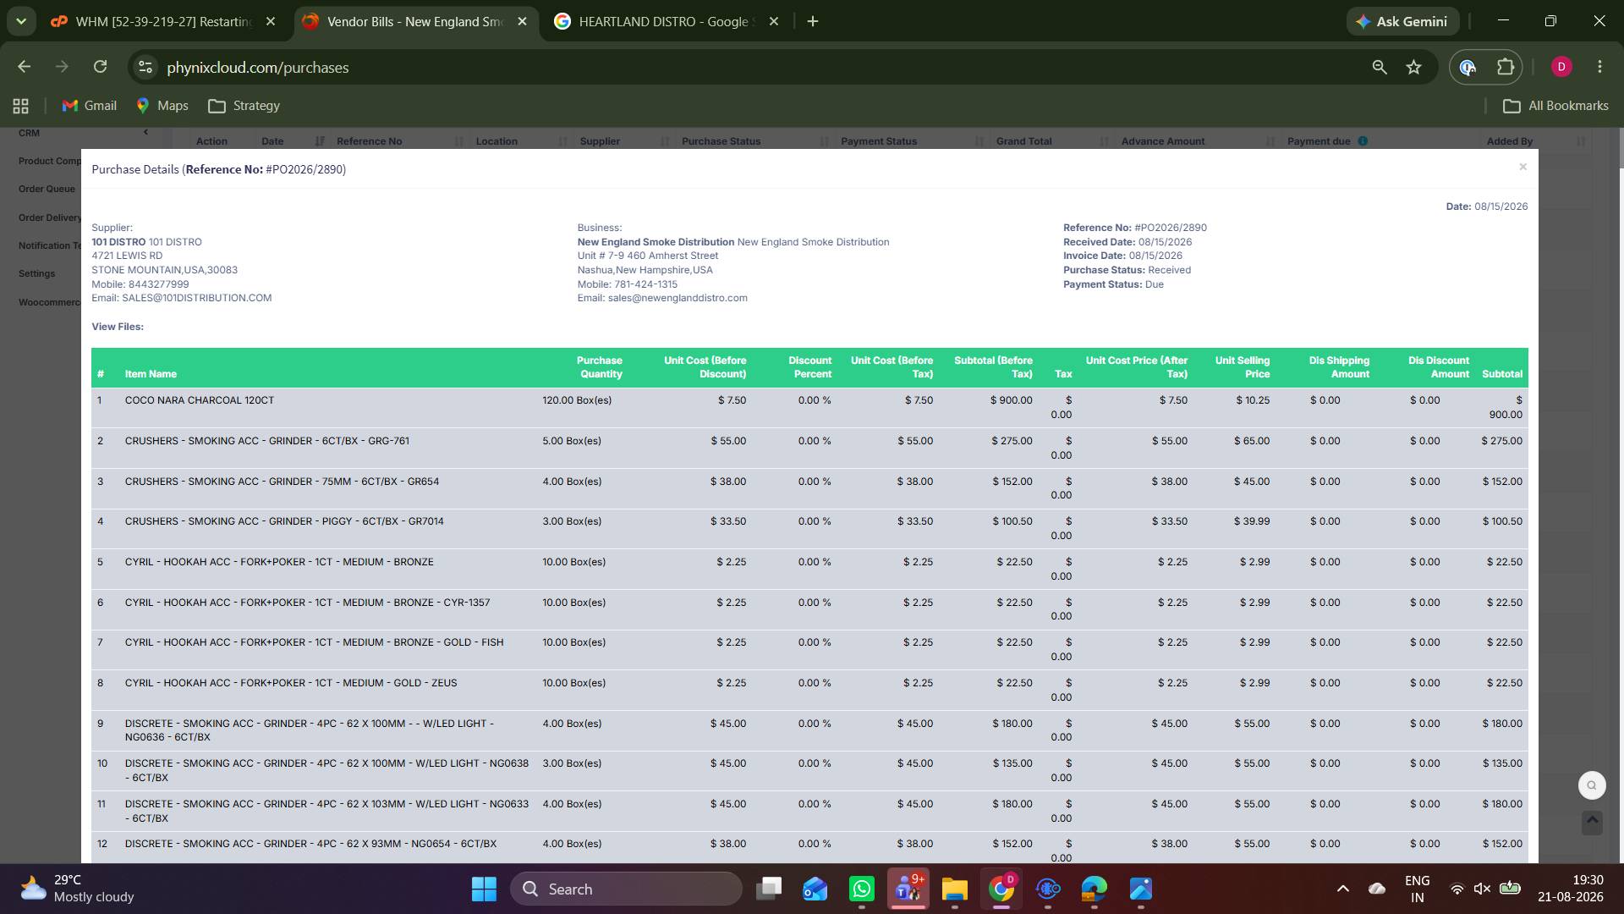Click the phynixcloud.com/purchases address bar
Screen dimensions: 1624x914
tap(257, 67)
